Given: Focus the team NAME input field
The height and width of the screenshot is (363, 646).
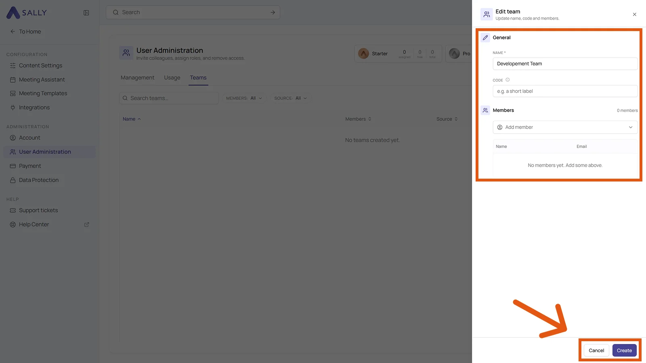Looking at the screenshot, I should point(565,64).
